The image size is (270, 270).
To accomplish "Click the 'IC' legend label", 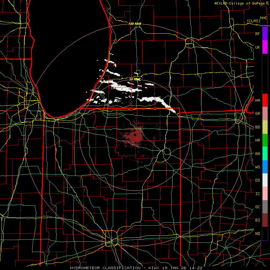I will tap(257, 194).
